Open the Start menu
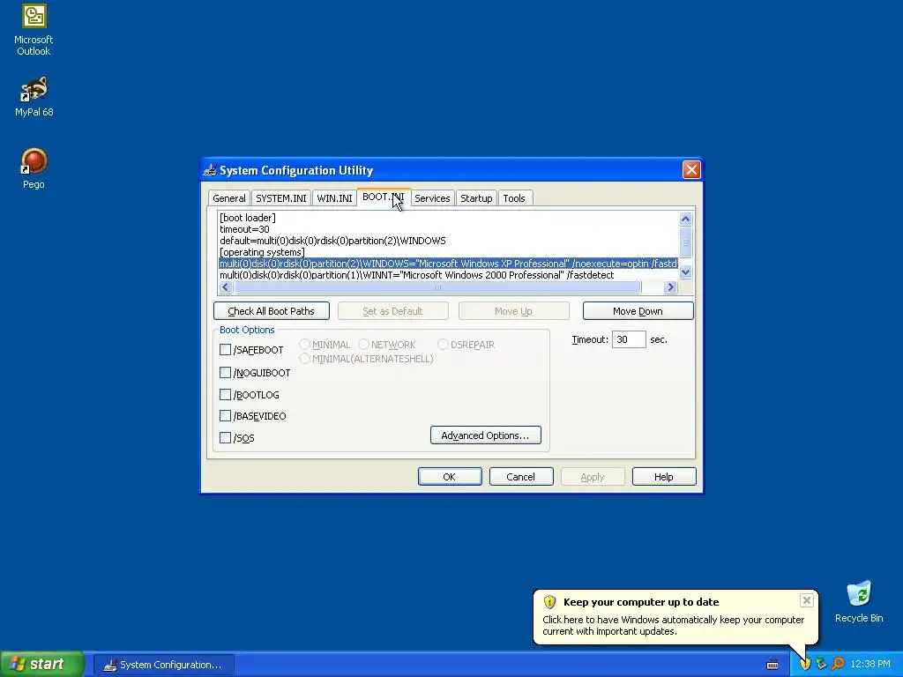903x677 pixels. 42,665
